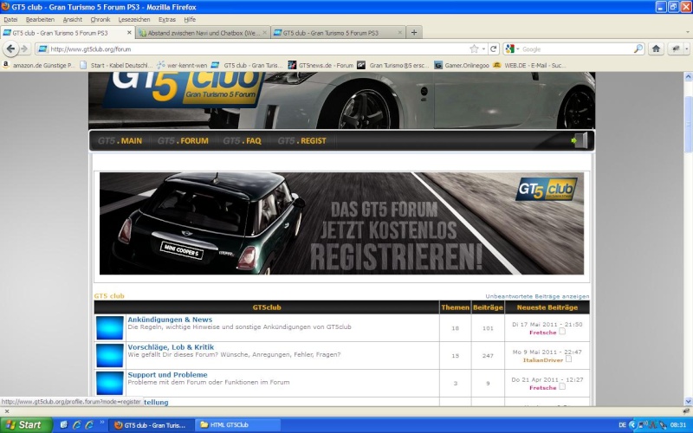Open the Ansicht menu
This screenshot has width=693, height=433.
click(73, 19)
